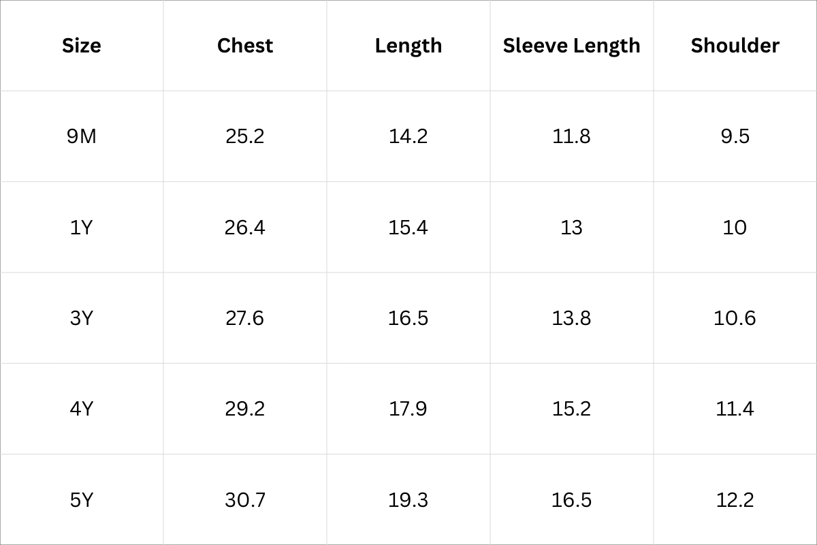Click the 25.2 chest value for 9M
Viewport: 817px width, 545px height.
click(245, 136)
